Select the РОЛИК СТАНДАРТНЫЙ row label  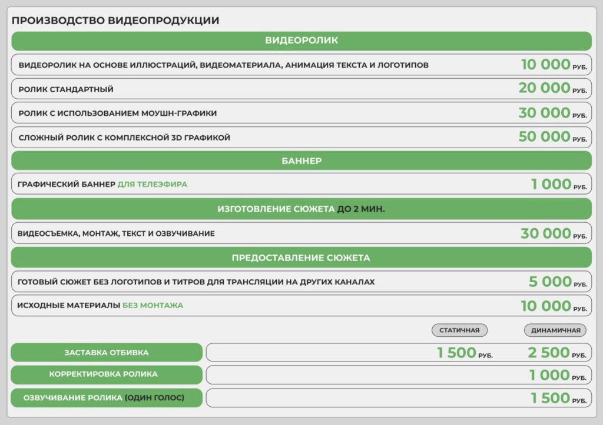click(x=66, y=89)
